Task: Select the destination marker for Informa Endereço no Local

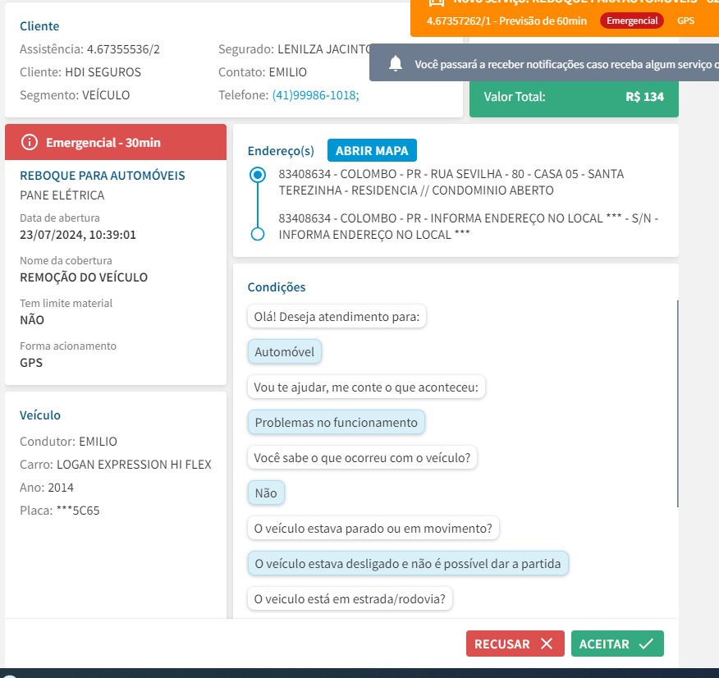Action: coord(258,234)
